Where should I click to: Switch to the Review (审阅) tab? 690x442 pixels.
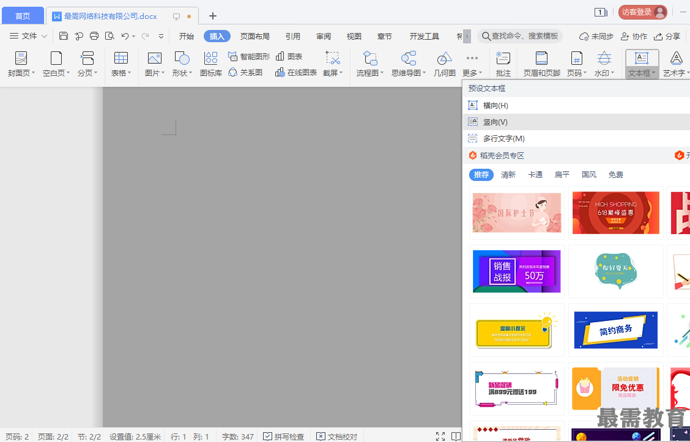(x=324, y=36)
